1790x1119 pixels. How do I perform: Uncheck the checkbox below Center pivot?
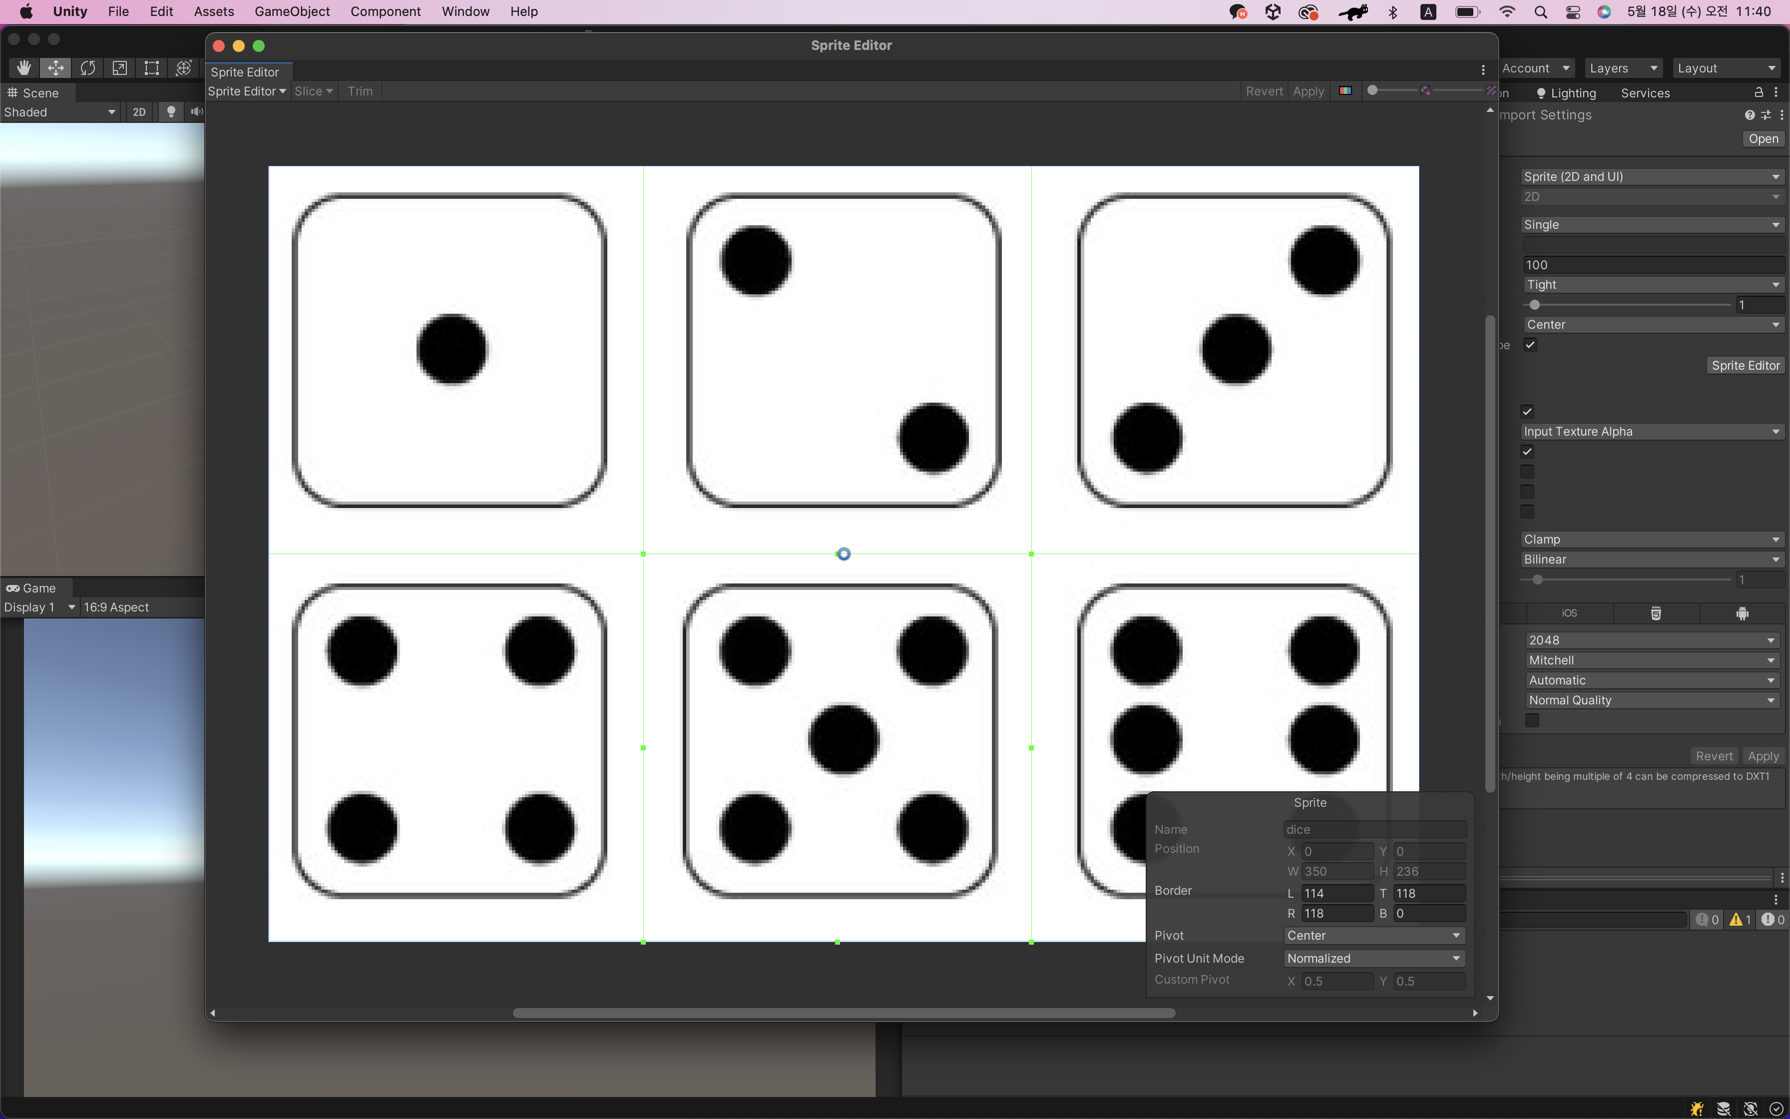[1530, 345]
